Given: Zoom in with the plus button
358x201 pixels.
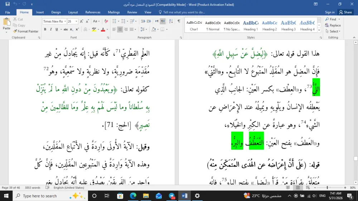Looking at the screenshot, I should [x=345, y=187].
